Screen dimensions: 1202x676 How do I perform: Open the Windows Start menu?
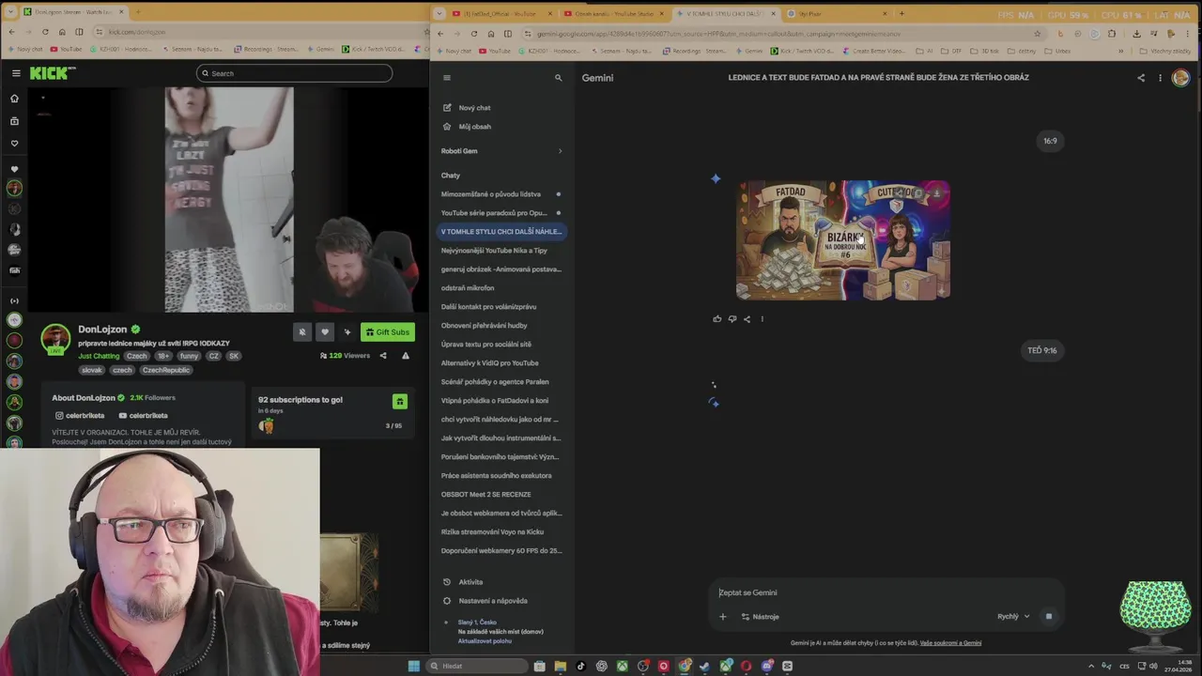point(413,666)
